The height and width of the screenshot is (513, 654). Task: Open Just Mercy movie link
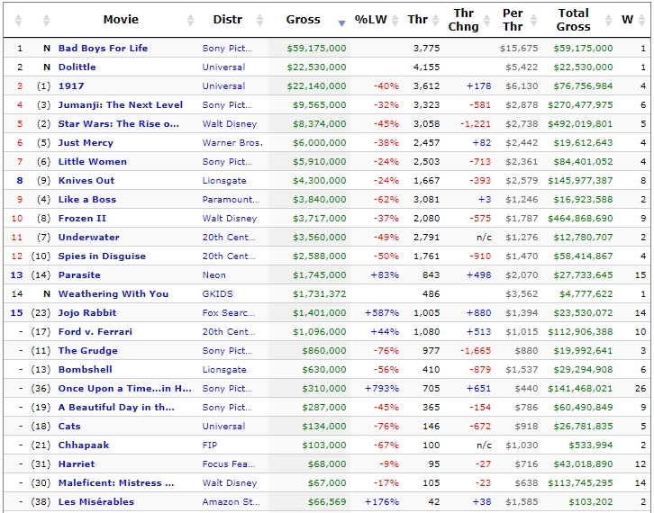[x=86, y=143]
